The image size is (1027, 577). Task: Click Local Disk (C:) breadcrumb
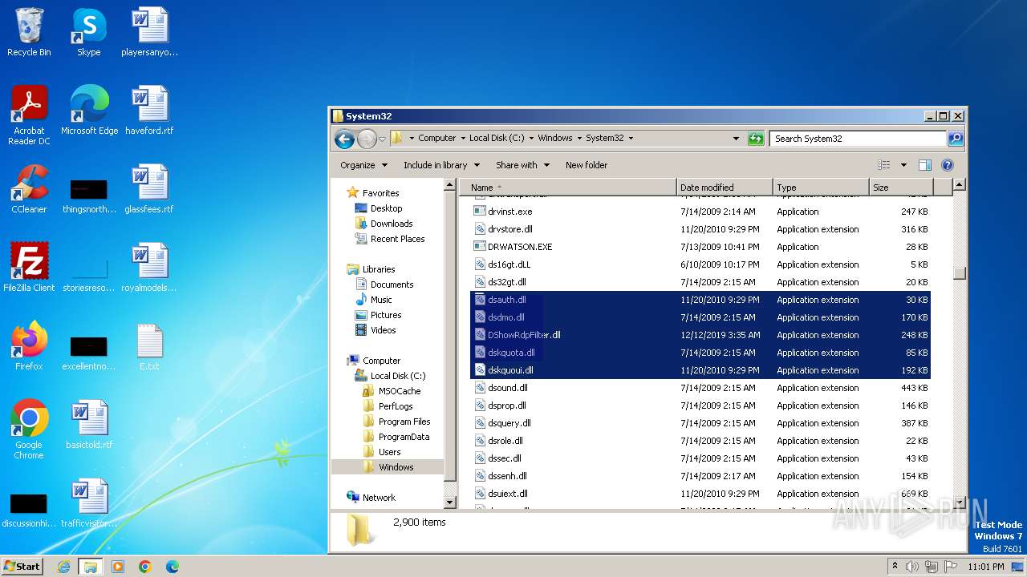tap(497, 138)
